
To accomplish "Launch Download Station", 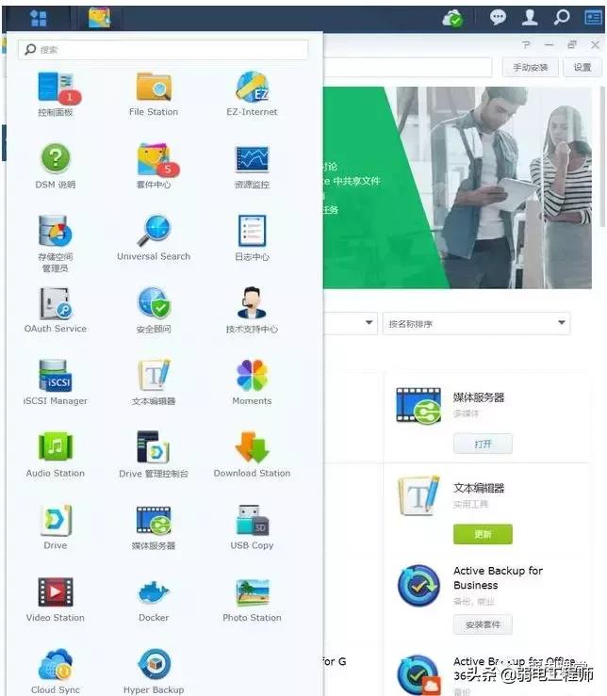I will (252, 456).
